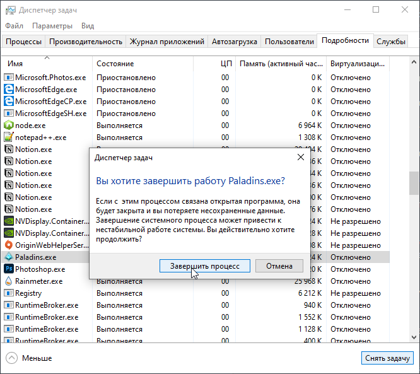
Task: Click the Photoshop.exe Ps icon
Action: pos(9,269)
